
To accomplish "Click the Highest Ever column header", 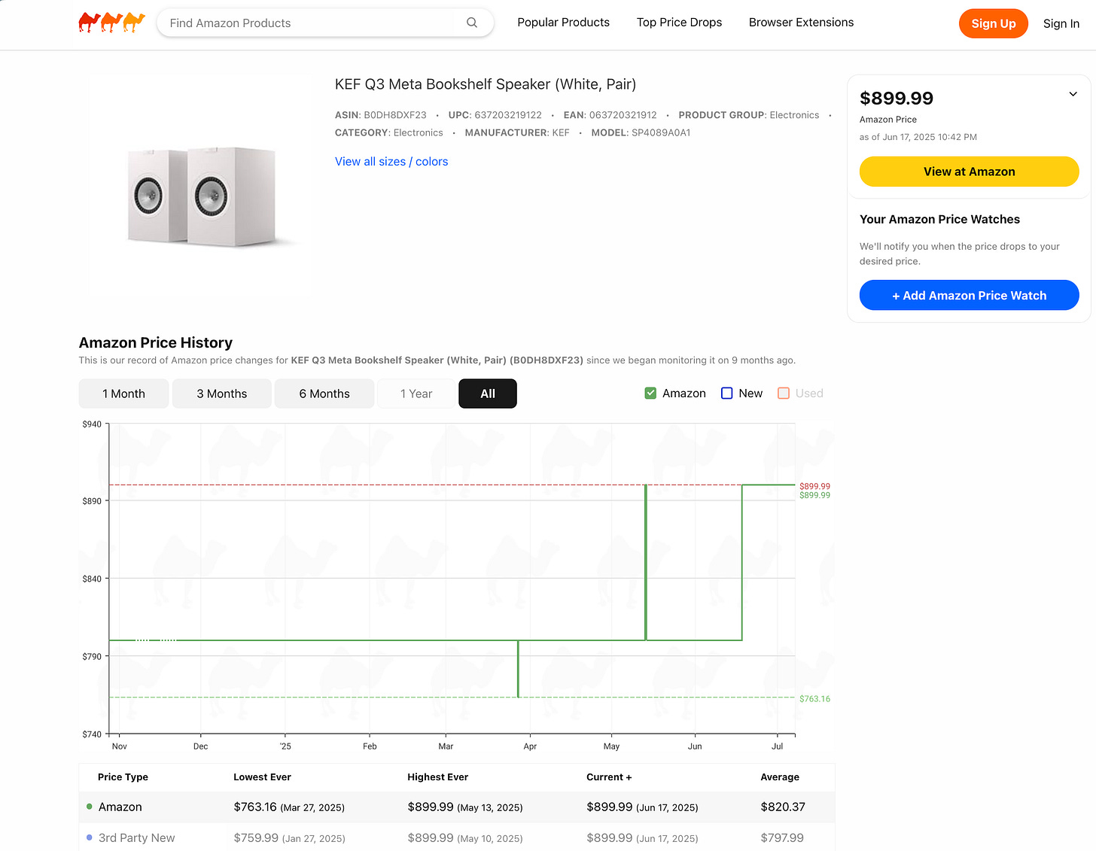I will click(x=437, y=777).
